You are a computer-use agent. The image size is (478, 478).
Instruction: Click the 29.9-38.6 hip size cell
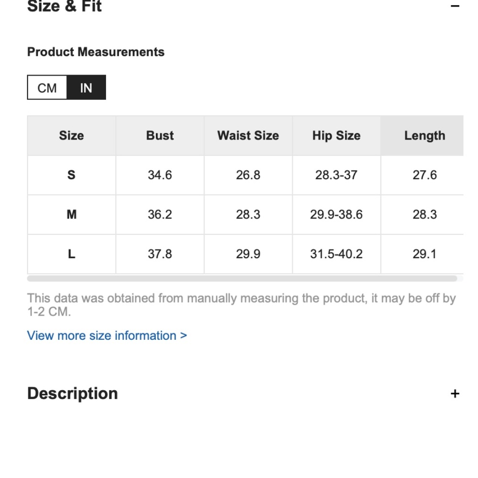click(x=337, y=215)
